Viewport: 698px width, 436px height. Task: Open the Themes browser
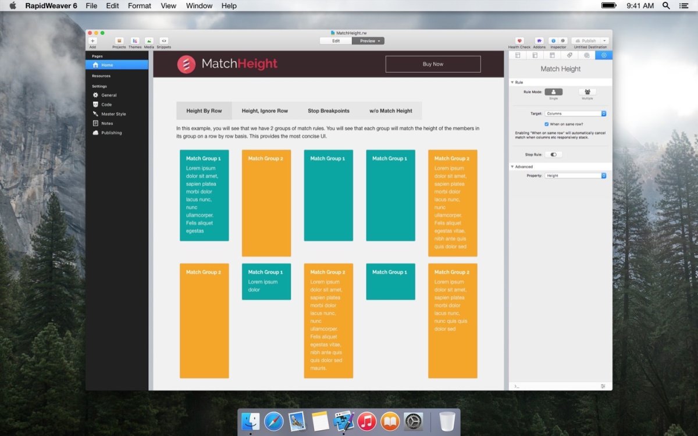[135, 41]
